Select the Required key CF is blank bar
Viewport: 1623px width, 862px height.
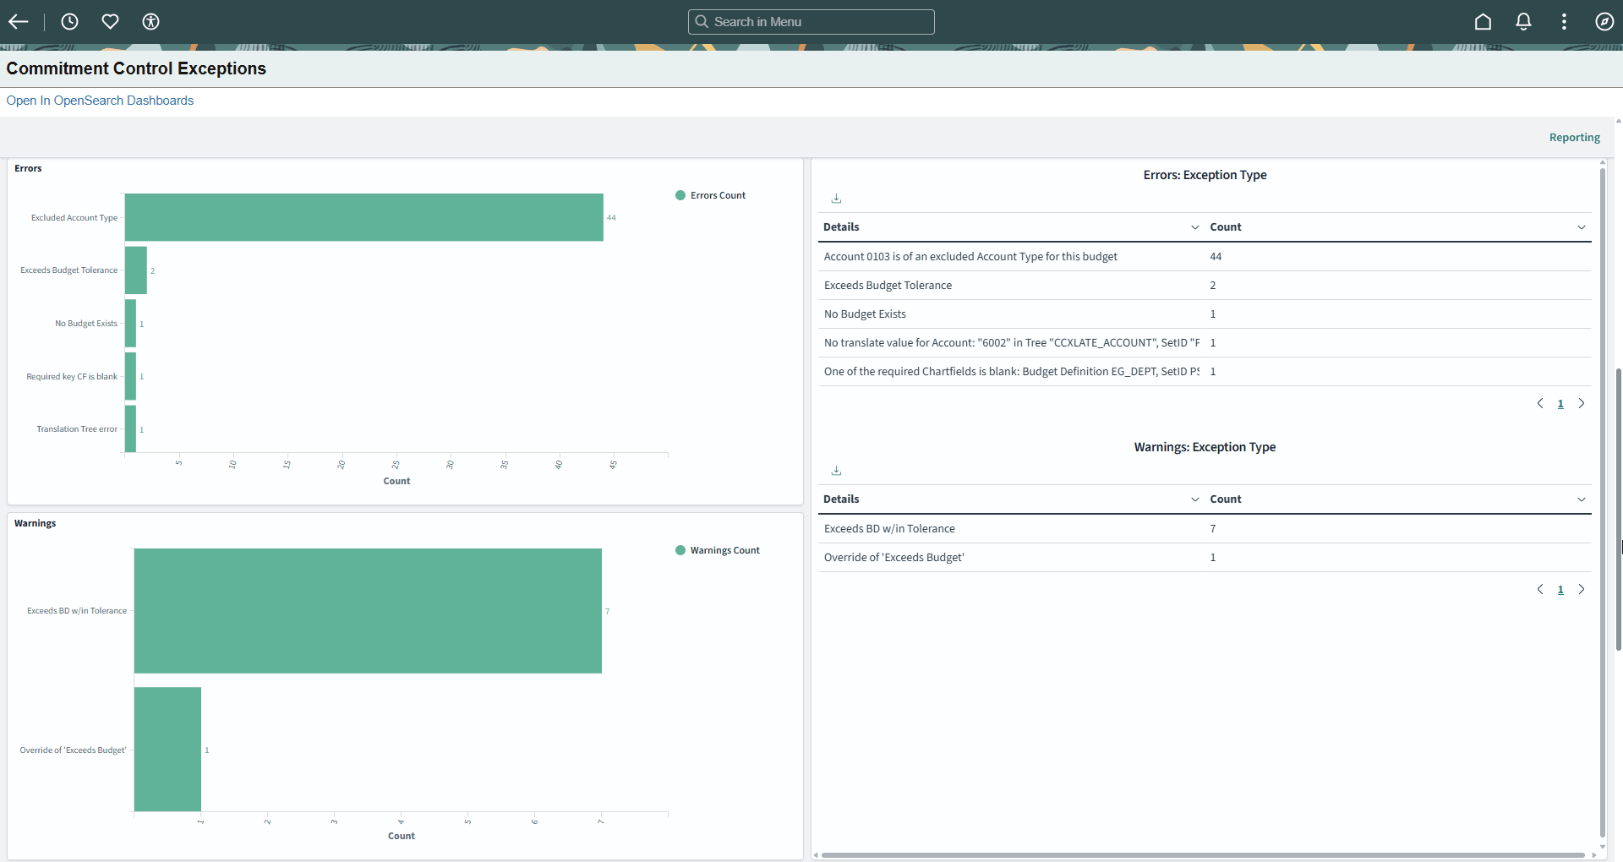coord(130,376)
